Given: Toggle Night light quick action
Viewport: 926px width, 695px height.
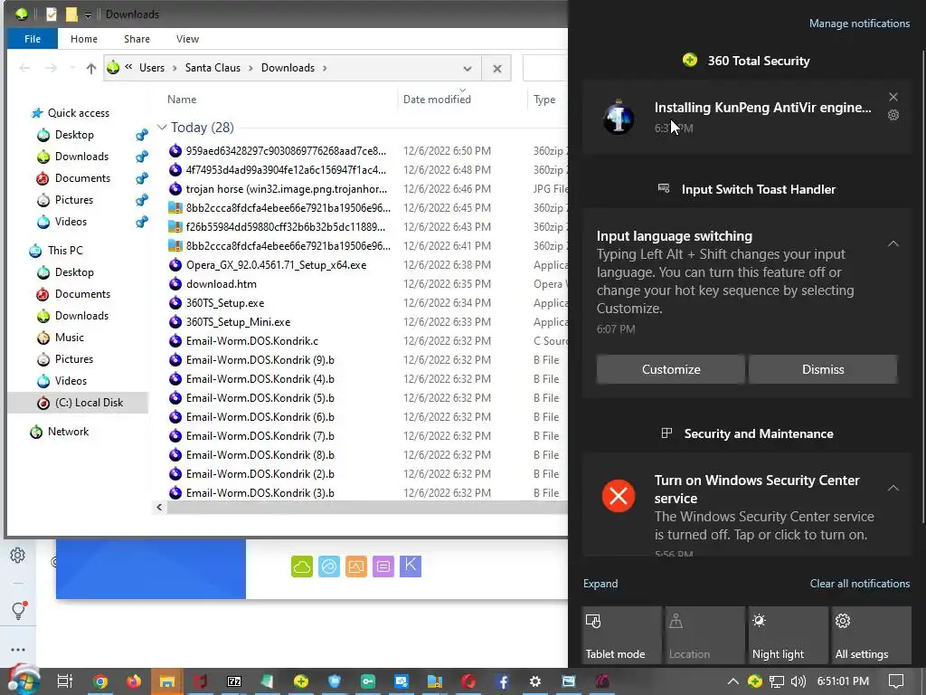Looking at the screenshot, I should (788, 635).
